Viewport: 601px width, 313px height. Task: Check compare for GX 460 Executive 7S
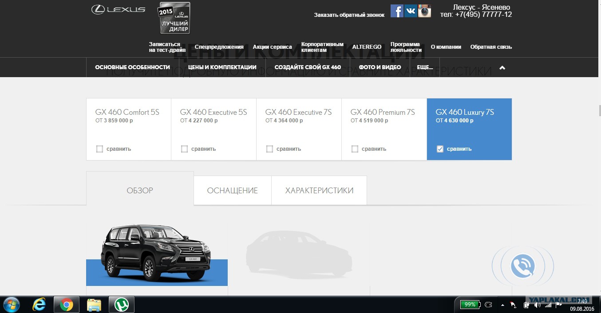pyautogui.click(x=269, y=149)
